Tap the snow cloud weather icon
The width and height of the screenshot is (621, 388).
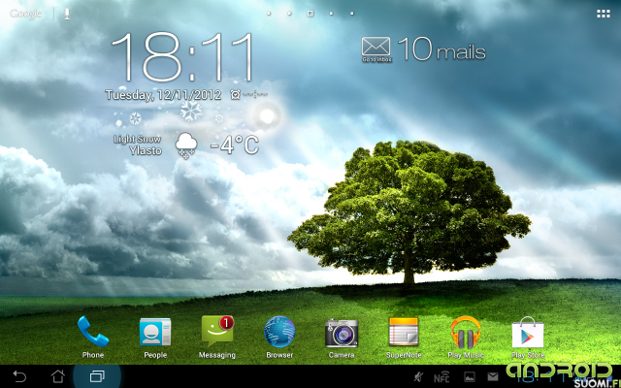[x=186, y=145]
